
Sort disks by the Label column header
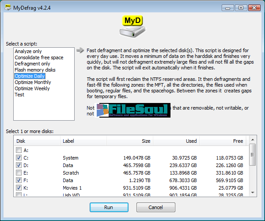click(x=69, y=141)
